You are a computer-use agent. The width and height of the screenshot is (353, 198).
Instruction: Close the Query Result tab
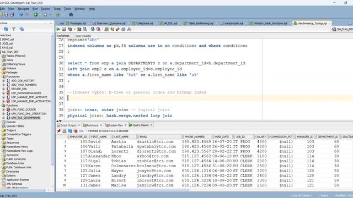tap(151, 125)
